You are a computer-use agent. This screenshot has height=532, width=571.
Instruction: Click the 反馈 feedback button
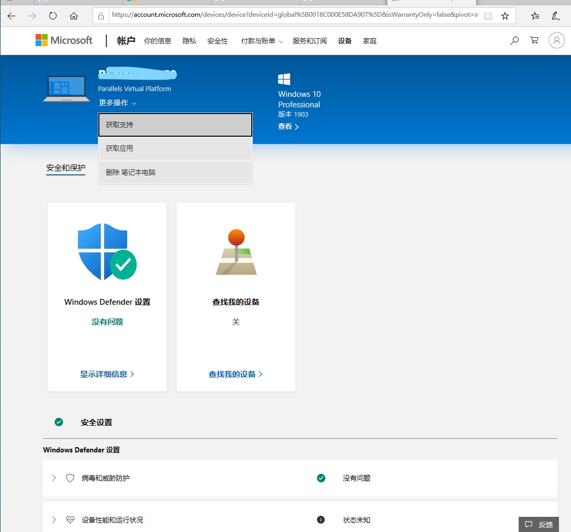pyautogui.click(x=539, y=524)
